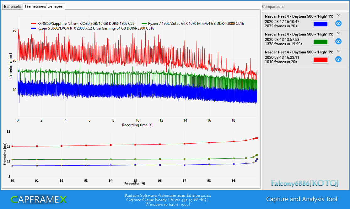Toggle visibility of the 1378 frames recording

point(338,41)
